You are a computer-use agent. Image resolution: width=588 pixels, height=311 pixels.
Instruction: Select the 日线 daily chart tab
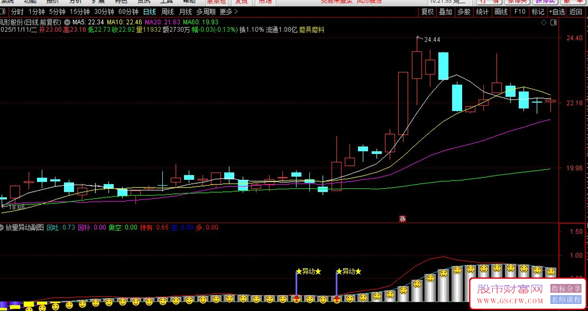click(149, 12)
